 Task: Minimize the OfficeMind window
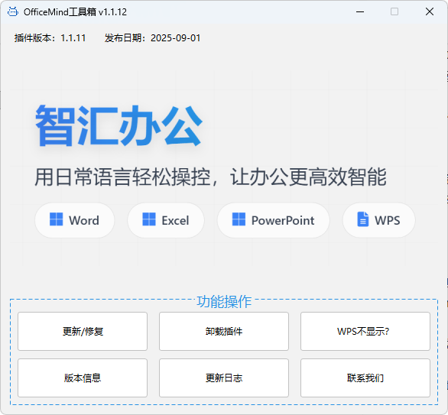pyautogui.click(x=360, y=11)
